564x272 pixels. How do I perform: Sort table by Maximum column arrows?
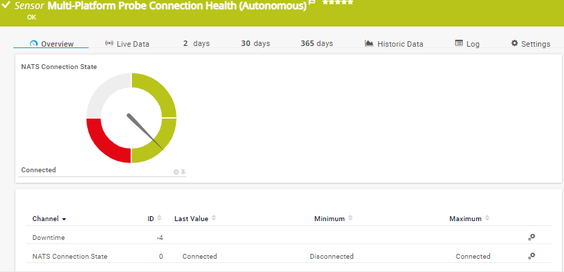point(487,218)
